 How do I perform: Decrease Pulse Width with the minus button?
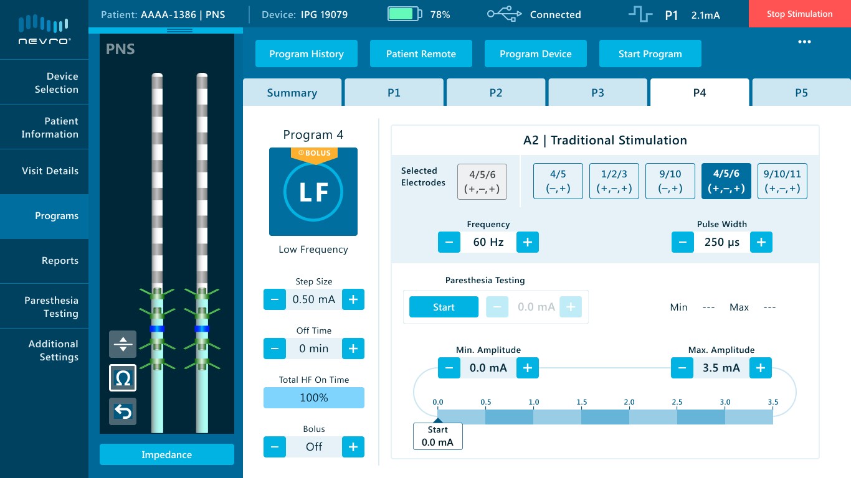(x=682, y=242)
